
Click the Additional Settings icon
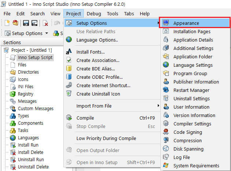tap(166, 48)
